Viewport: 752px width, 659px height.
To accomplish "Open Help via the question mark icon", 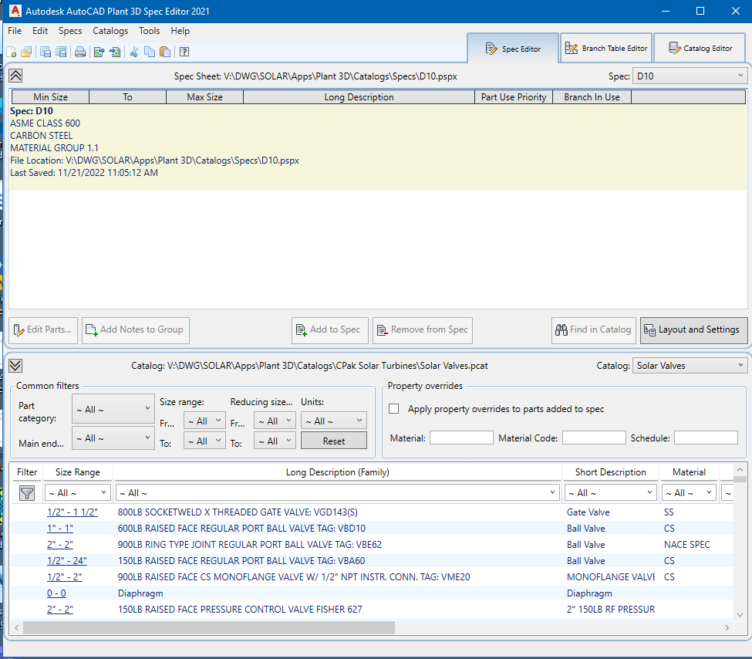I will pyautogui.click(x=184, y=52).
